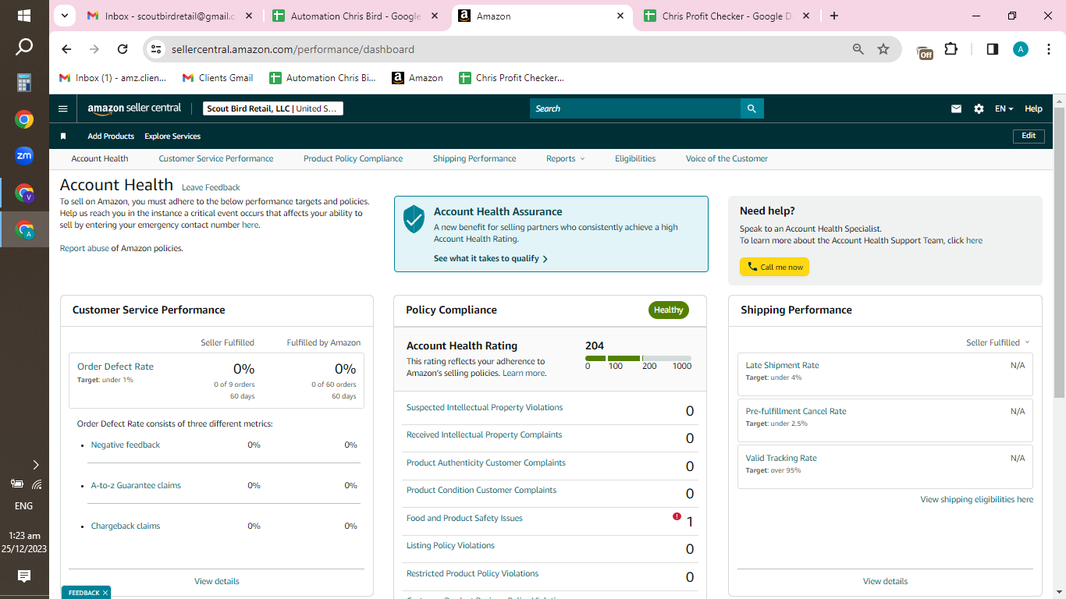
Task: Click the Call me now button
Action: tap(774, 267)
